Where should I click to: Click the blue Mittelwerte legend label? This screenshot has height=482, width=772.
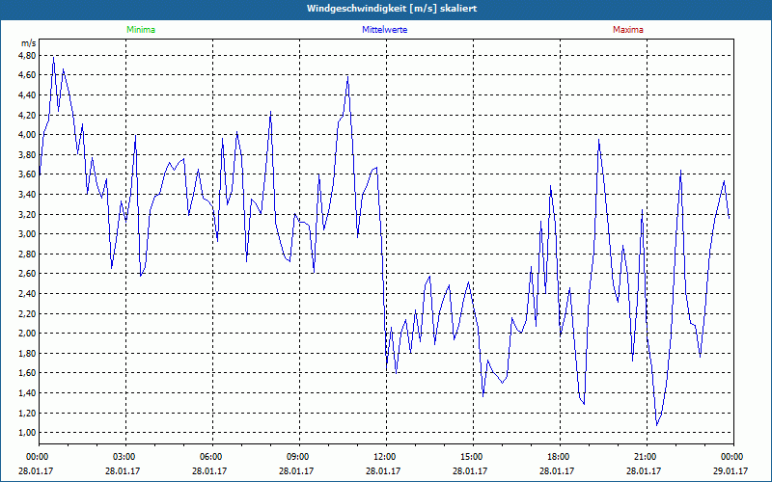384,30
